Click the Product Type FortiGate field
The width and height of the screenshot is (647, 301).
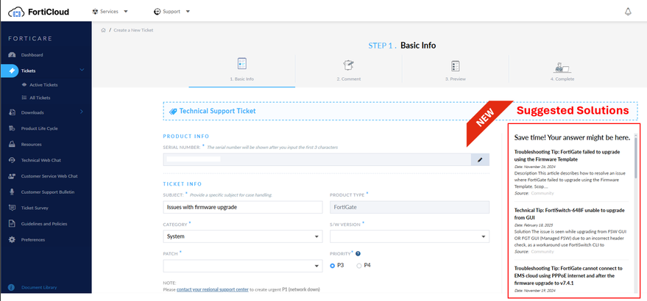410,208
